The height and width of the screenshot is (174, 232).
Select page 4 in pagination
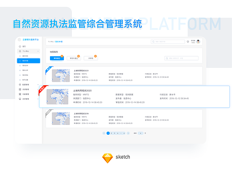(118, 133)
